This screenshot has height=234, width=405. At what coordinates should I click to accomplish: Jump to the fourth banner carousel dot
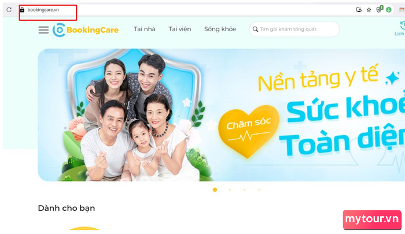click(x=259, y=190)
